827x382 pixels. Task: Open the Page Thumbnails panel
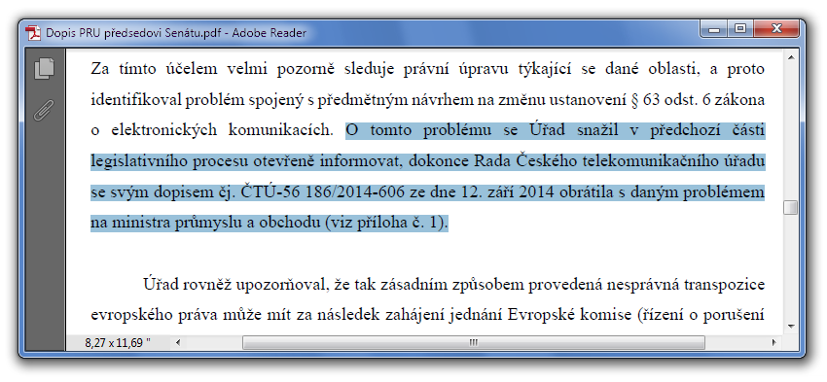pos(45,68)
